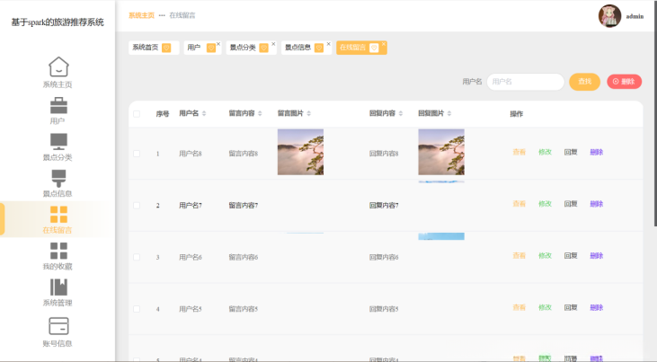Close the 景点分类 tab
This screenshot has width=657, height=362.
tap(273, 44)
